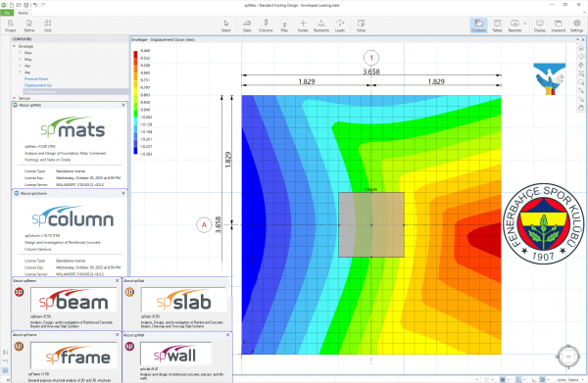Expand the Mux tree node
Image resolution: width=588 pixels, height=383 pixels.
pyautogui.click(x=21, y=53)
